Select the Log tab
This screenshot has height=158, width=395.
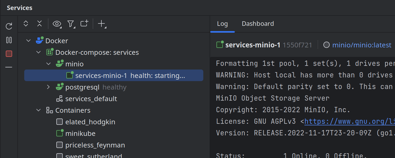(223, 23)
